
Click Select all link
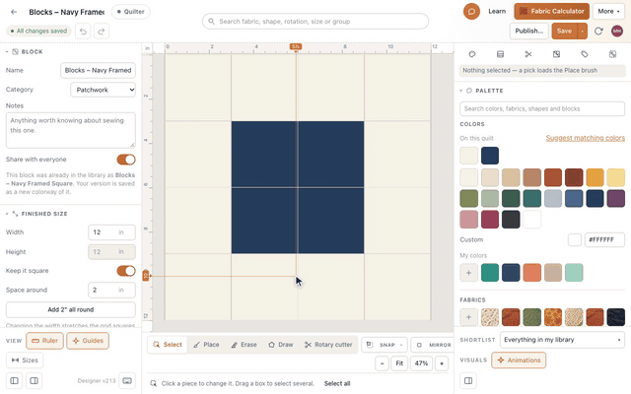tap(337, 383)
